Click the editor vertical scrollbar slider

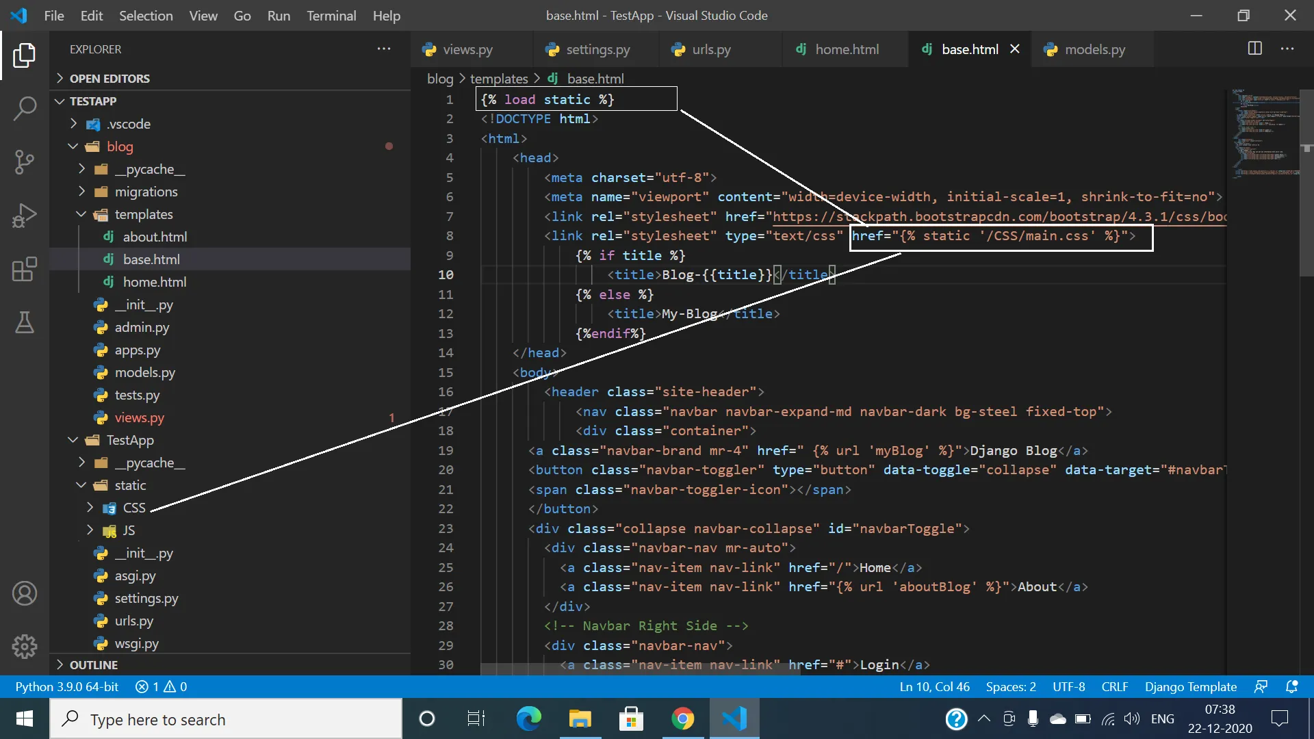[1306, 181]
